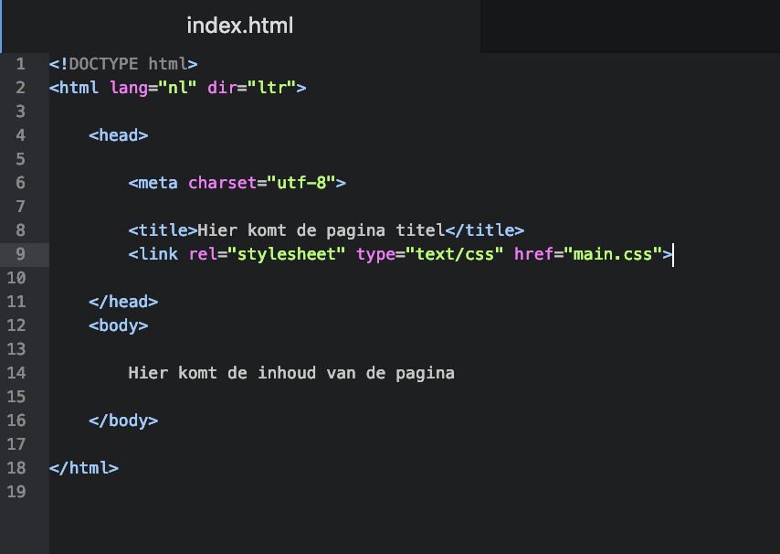The image size is (780, 554).
Task: Click the "text/css" type value
Action: tap(454, 254)
